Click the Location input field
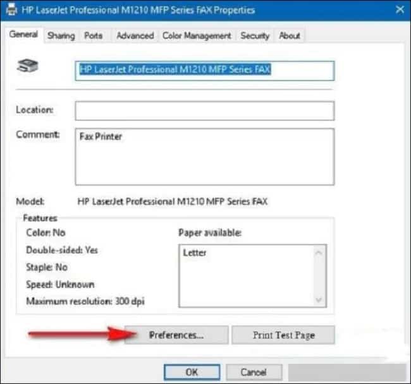The width and height of the screenshot is (411, 384). click(205, 111)
